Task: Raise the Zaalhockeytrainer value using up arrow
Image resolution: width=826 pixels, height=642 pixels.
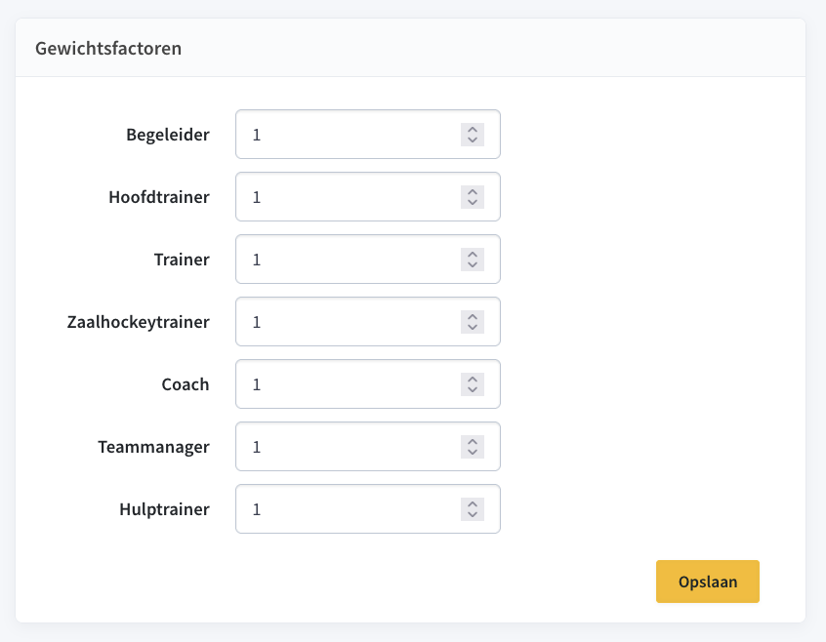Action: 473,316
